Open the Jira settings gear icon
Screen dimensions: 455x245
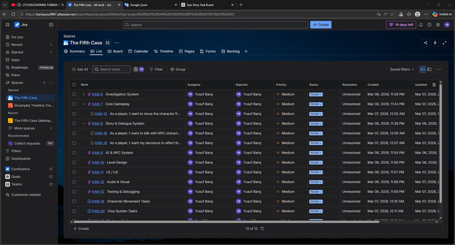coord(438,25)
